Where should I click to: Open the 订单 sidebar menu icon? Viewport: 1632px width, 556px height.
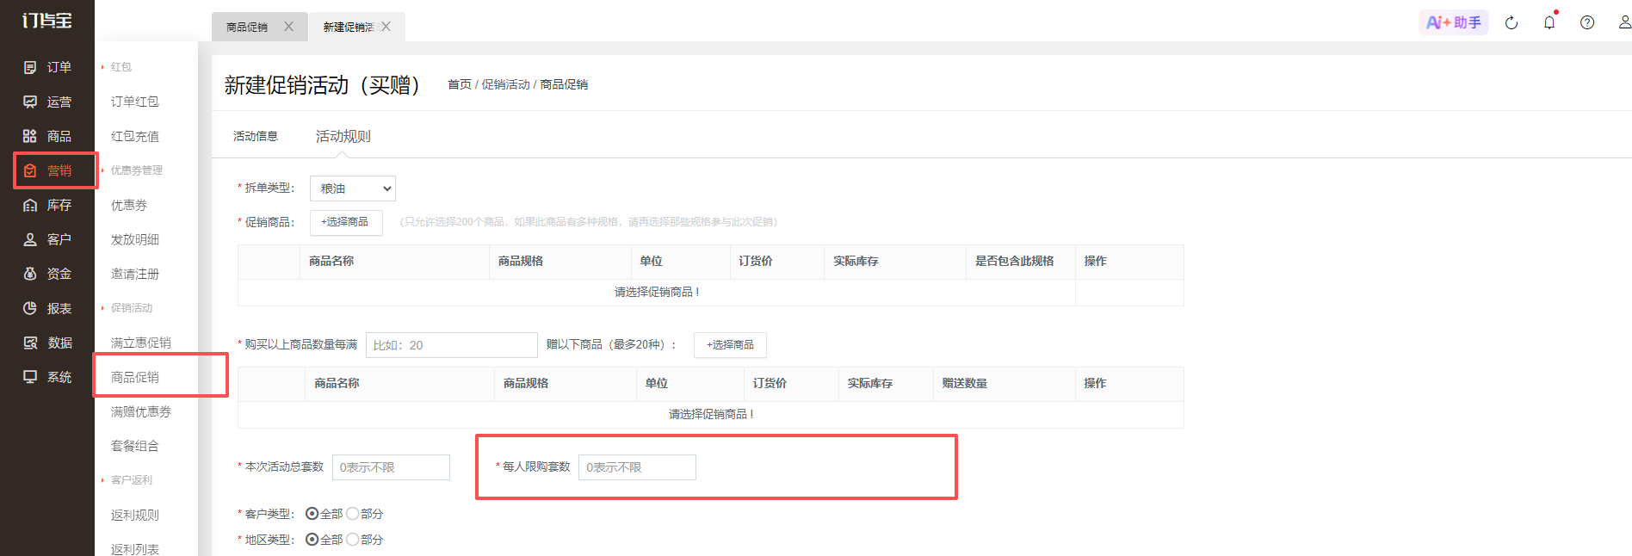click(30, 67)
